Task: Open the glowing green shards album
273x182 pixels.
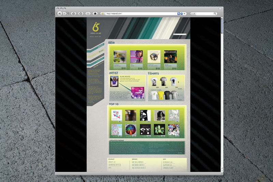Action: click(x=159, y=129)
